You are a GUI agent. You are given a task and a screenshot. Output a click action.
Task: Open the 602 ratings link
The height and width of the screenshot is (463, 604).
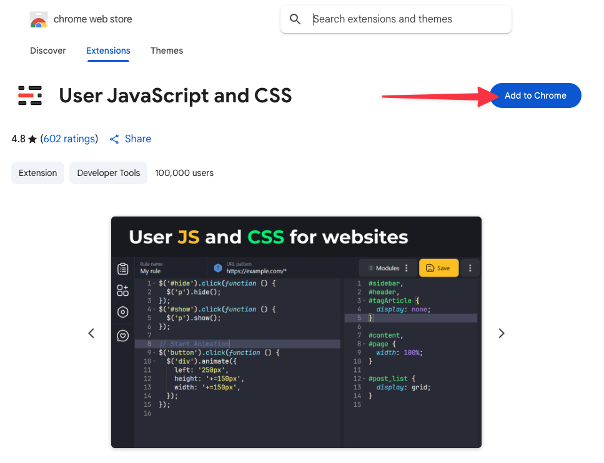click(69, 139)
